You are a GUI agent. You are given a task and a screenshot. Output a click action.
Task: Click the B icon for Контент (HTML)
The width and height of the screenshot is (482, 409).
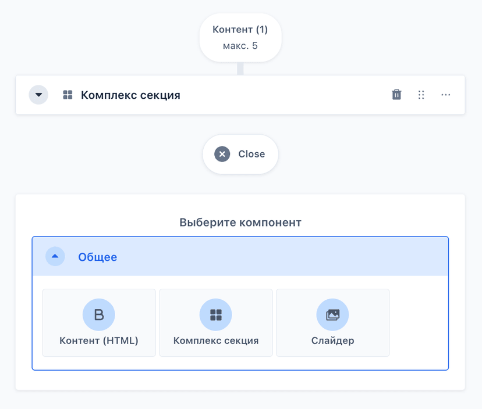pos(99,315)
